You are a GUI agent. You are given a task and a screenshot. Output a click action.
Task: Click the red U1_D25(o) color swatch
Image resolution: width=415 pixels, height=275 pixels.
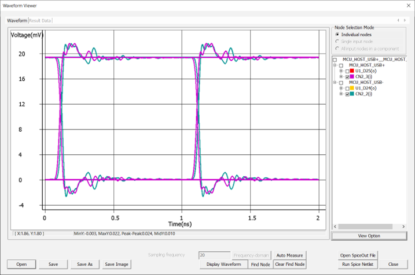(352, 71)
